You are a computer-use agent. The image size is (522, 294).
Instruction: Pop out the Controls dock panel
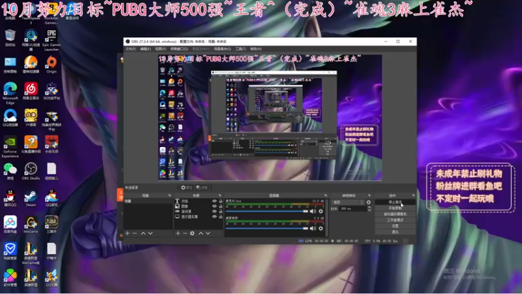414,195
